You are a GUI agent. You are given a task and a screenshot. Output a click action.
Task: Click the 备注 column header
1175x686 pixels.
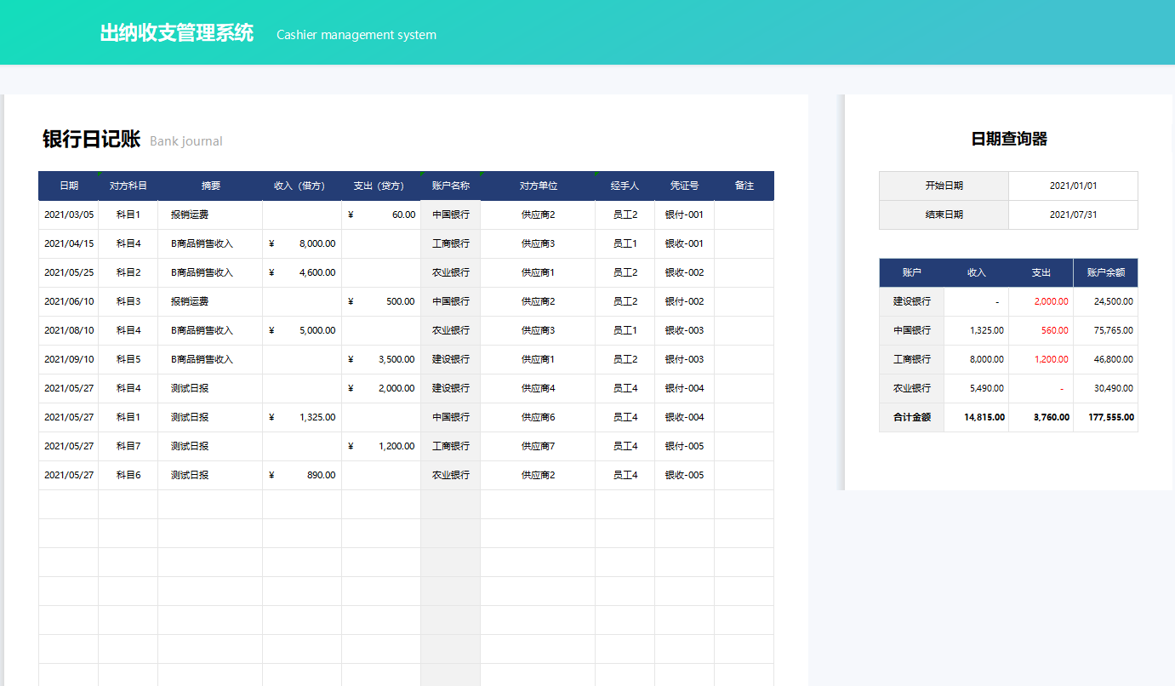pos(744,186)
